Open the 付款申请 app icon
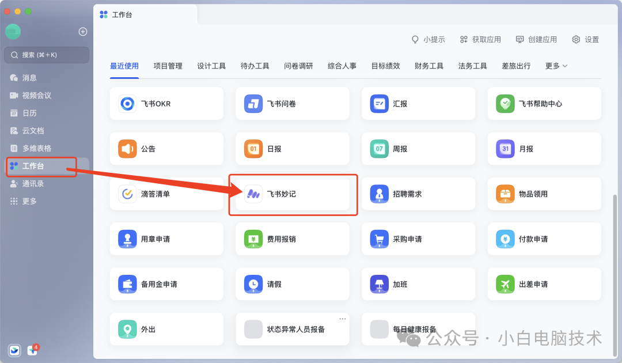 click(x=505, y=239)
